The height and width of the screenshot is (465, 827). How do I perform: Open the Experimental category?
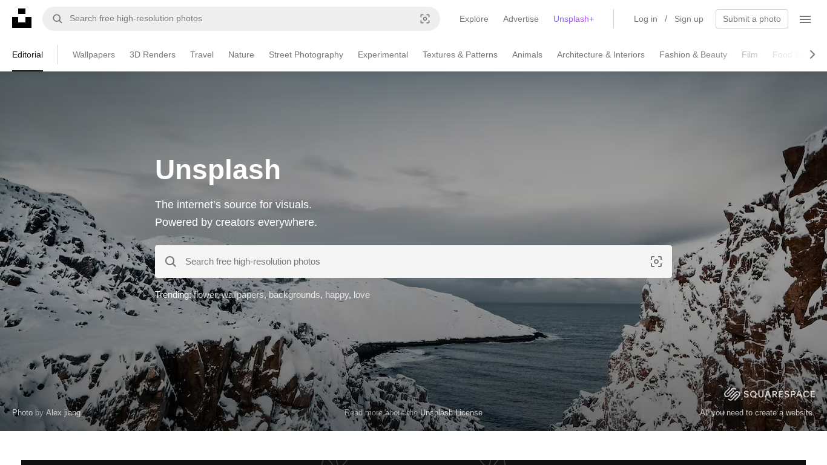pyautogui.click(x=383, y=54)
